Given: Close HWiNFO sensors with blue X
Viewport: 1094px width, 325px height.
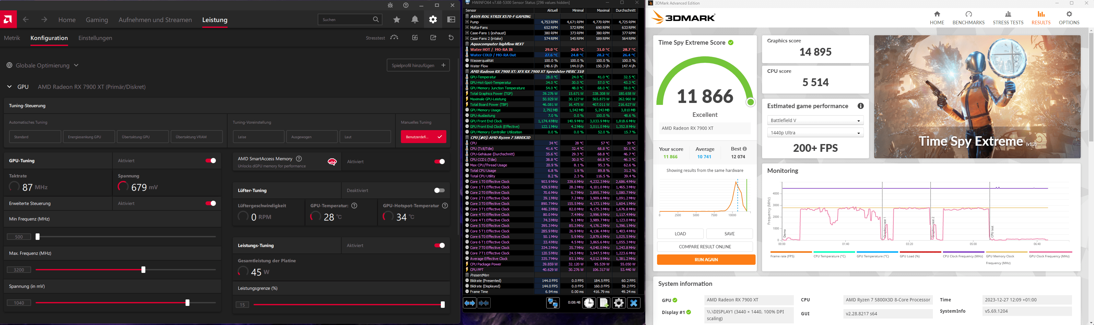Looking at the screenshot, I should (634, 303).
